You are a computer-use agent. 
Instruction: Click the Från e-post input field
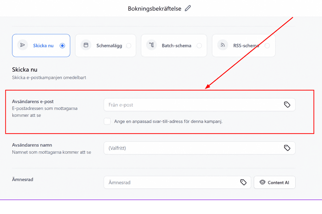tap(199, 105)
